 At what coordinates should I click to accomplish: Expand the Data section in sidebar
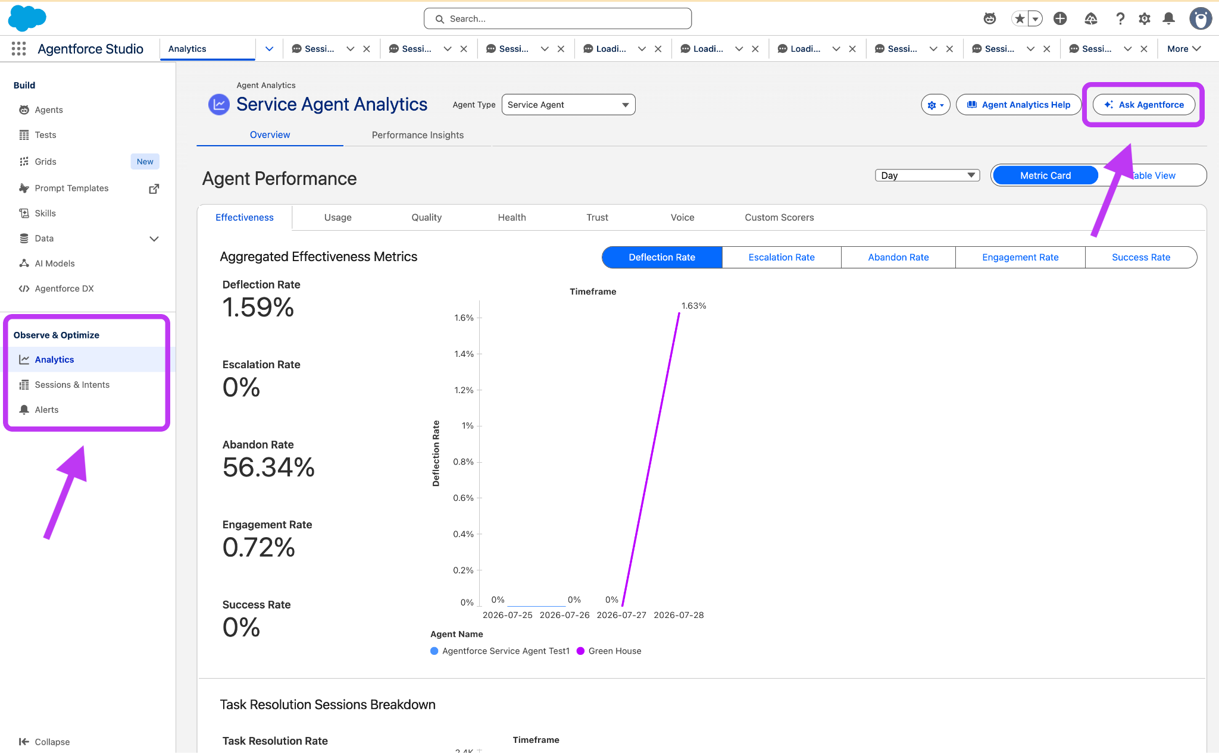tap(154, 239)
